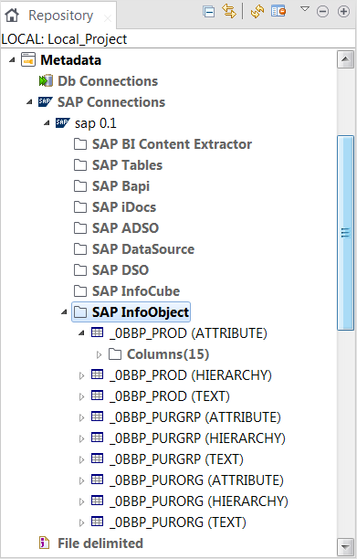The image size is (357, 559).
Task: Collapse the SAP Connections node
Action: (29, 102)
